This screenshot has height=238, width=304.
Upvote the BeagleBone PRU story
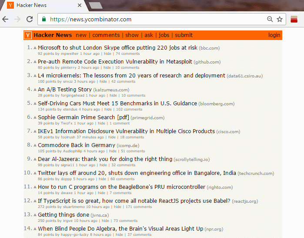(35, 187)
